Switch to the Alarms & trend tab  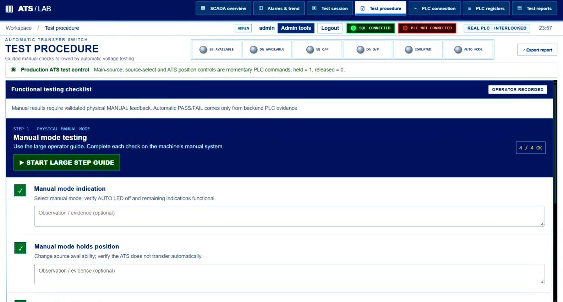[279, 9]
